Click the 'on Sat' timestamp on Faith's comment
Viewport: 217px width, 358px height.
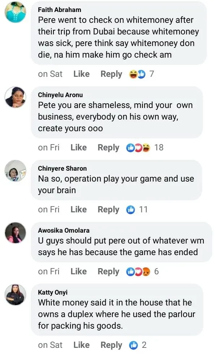coord(50,74)
